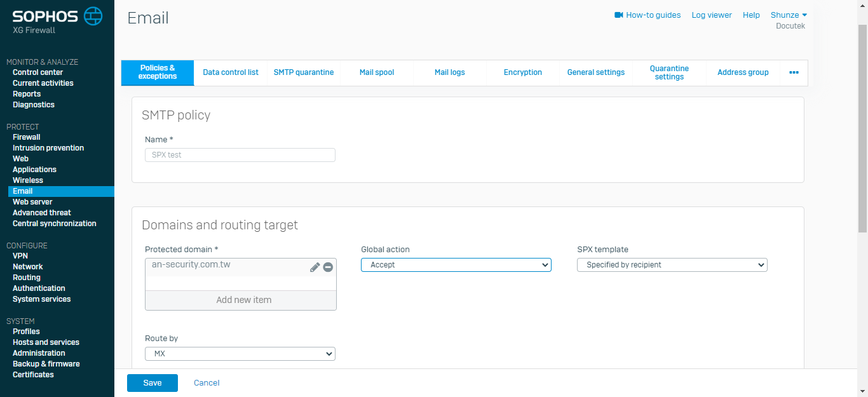Open the Route by MX dropdown

[240, 354]
